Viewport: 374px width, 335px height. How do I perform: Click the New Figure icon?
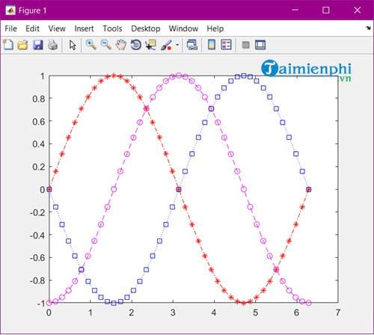coord(8,45)
